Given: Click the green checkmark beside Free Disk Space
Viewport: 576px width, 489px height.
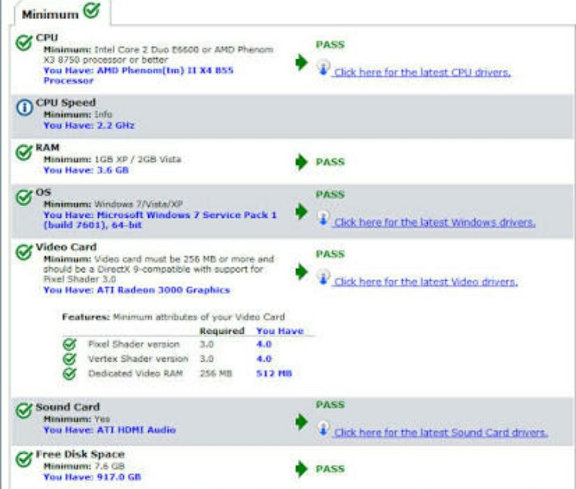Looking at the screenshot, I should coord(24,460).
